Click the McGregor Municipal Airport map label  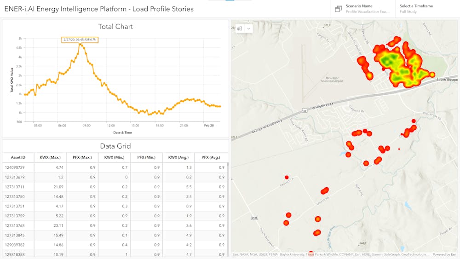pos(332,80)
